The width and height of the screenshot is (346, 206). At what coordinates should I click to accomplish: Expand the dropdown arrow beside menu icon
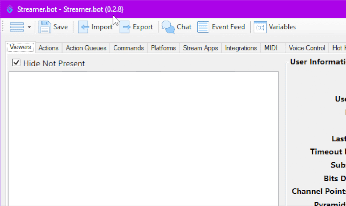29,27
